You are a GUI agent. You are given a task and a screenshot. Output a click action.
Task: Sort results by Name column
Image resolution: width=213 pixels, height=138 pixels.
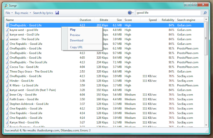[41, 20]
